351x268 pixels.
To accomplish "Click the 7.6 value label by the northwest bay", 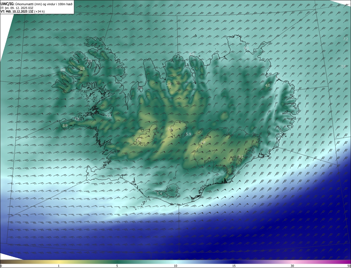I will [x=140, y=88].
